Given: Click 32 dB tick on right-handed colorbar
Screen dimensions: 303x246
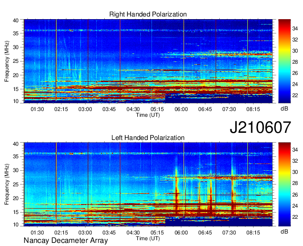Looking at the screenshot, I should 295,40.
